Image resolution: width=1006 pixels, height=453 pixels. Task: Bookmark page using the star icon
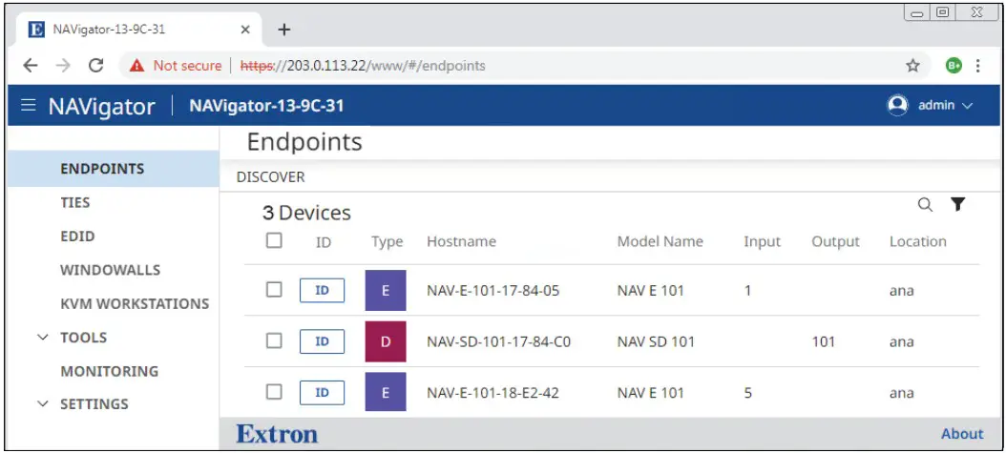pos(913,66)
